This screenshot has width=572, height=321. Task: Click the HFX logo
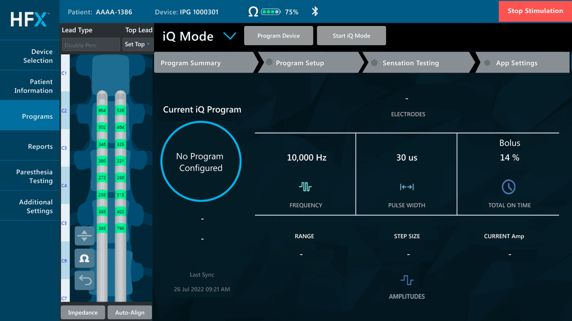30,20
